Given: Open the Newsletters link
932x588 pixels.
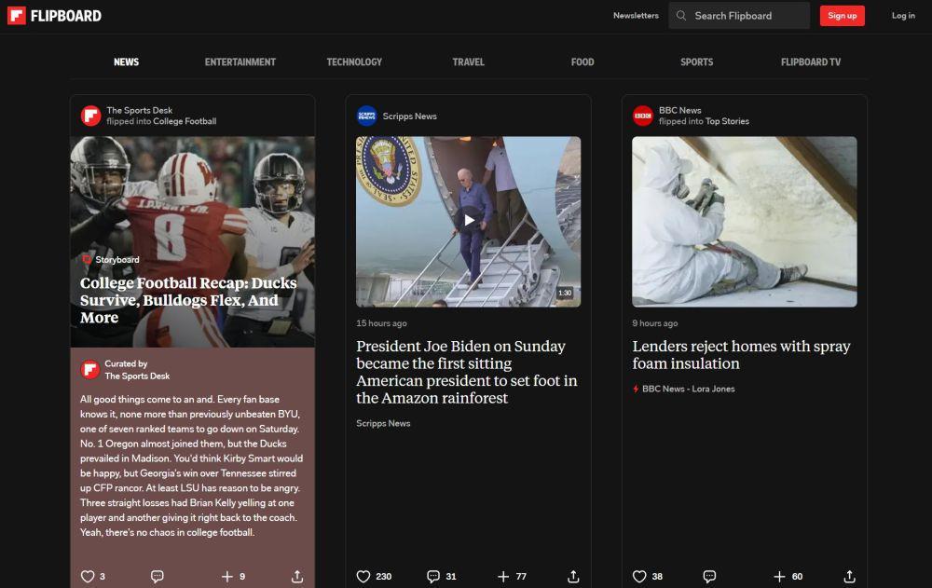Looking at the screenshot, I should [x=636, y=16].
